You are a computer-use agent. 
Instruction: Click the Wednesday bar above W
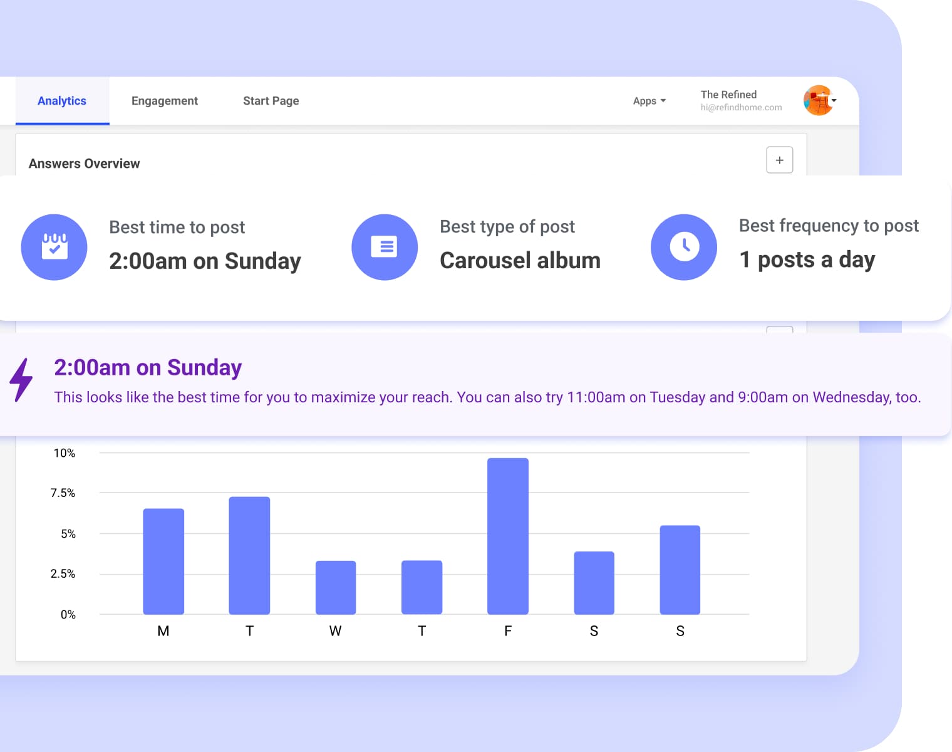coord(336,588)
